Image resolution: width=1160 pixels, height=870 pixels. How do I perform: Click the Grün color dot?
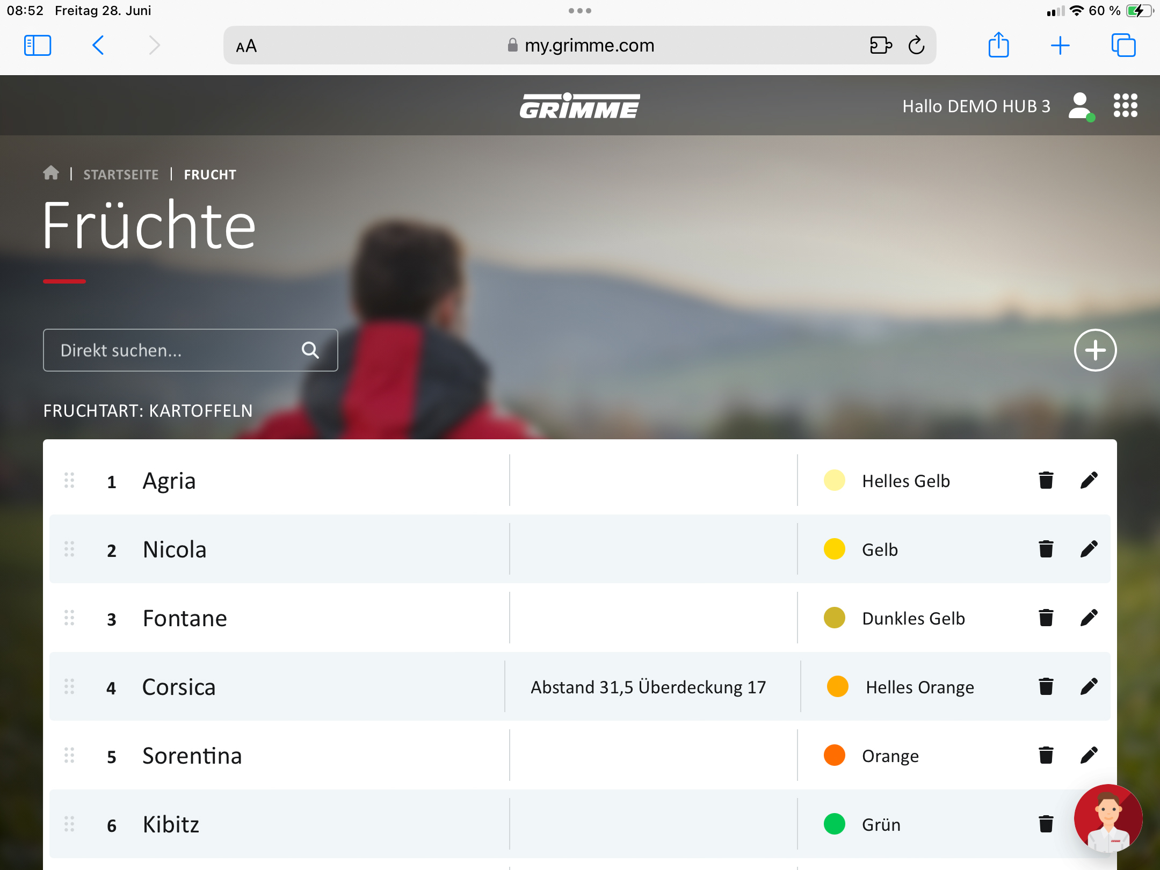pos(835,824)
